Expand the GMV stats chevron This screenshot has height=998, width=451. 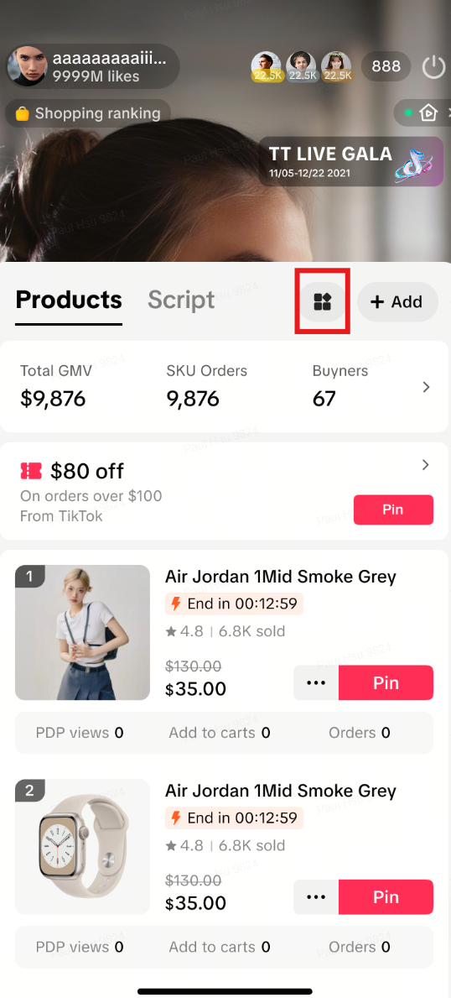pos(426,387)
